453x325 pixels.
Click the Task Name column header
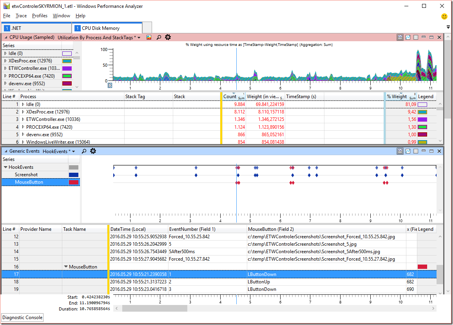tap(84, 229)
